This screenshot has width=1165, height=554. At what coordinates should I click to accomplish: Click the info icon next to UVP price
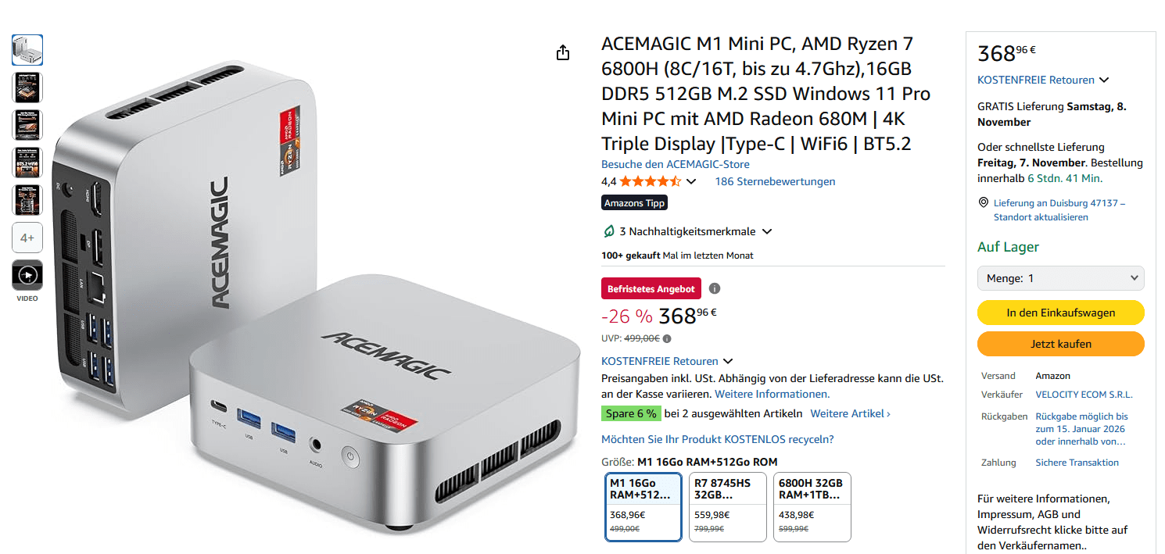click(667, 338)
